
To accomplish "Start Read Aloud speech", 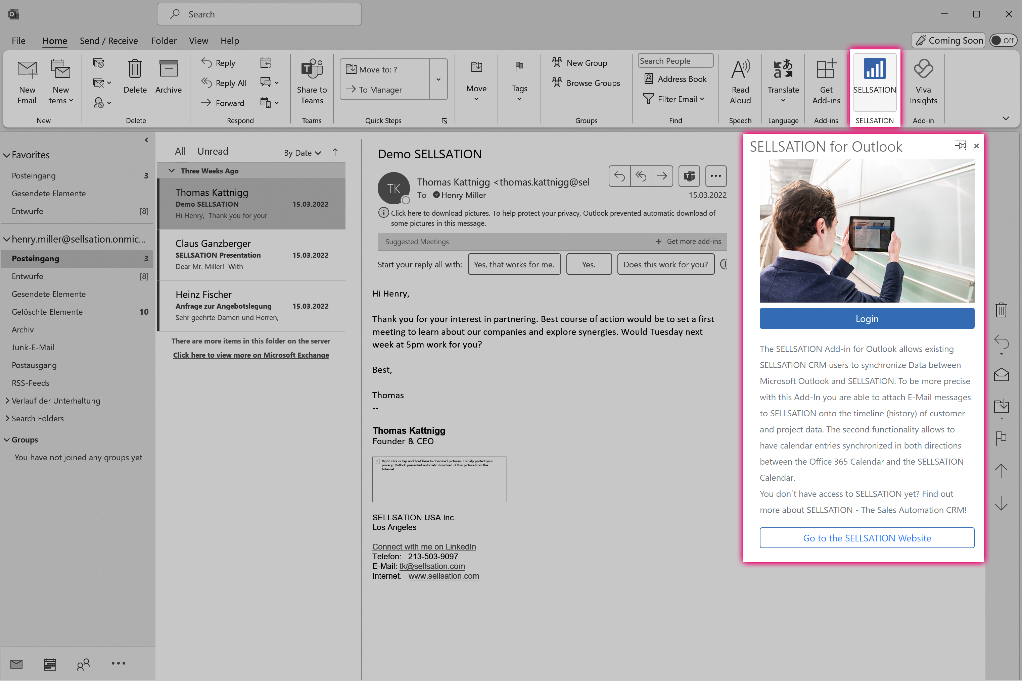I will click(740, 82).
